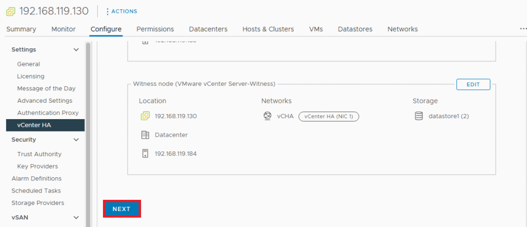The width and height of the screenshot is (527, 227).
Task: Open the Networks tab
Action: pyautogui.click(x=402, y=29)
